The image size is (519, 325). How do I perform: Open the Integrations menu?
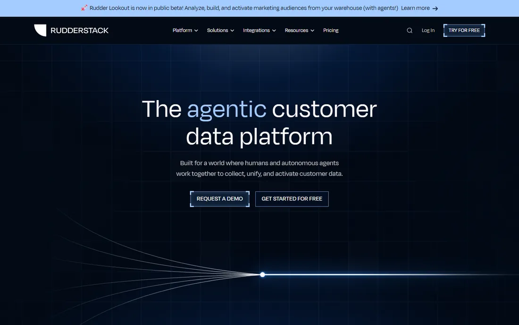pos(256,30)
